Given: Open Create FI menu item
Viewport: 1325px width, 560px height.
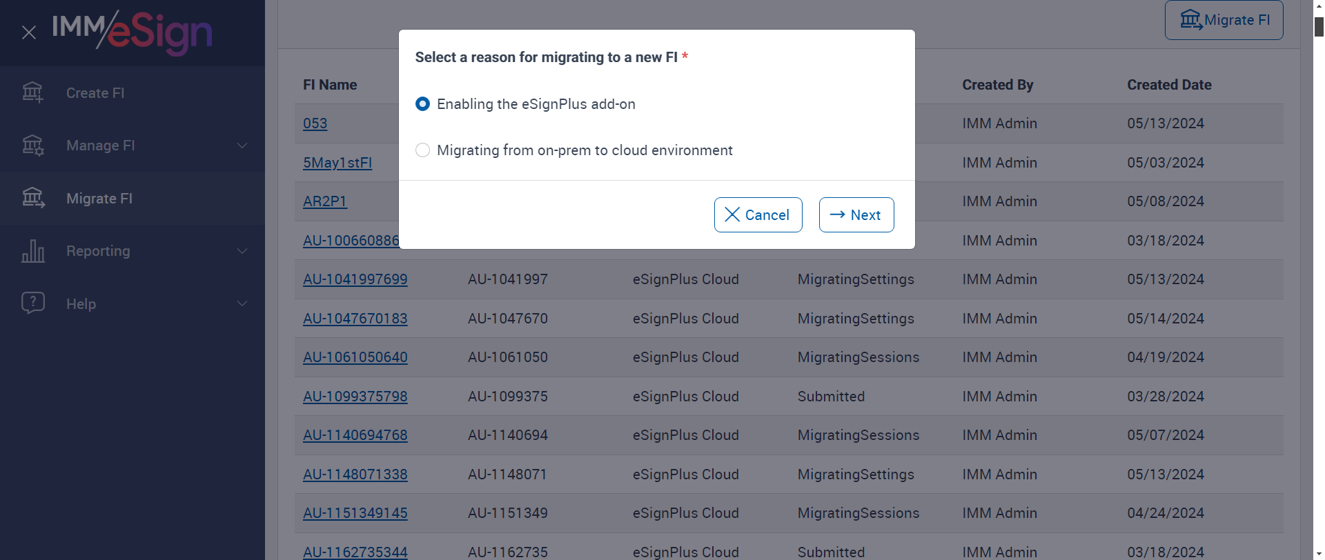Looking at the screenshot, I should pyautogui.click(x=95, y=93).
